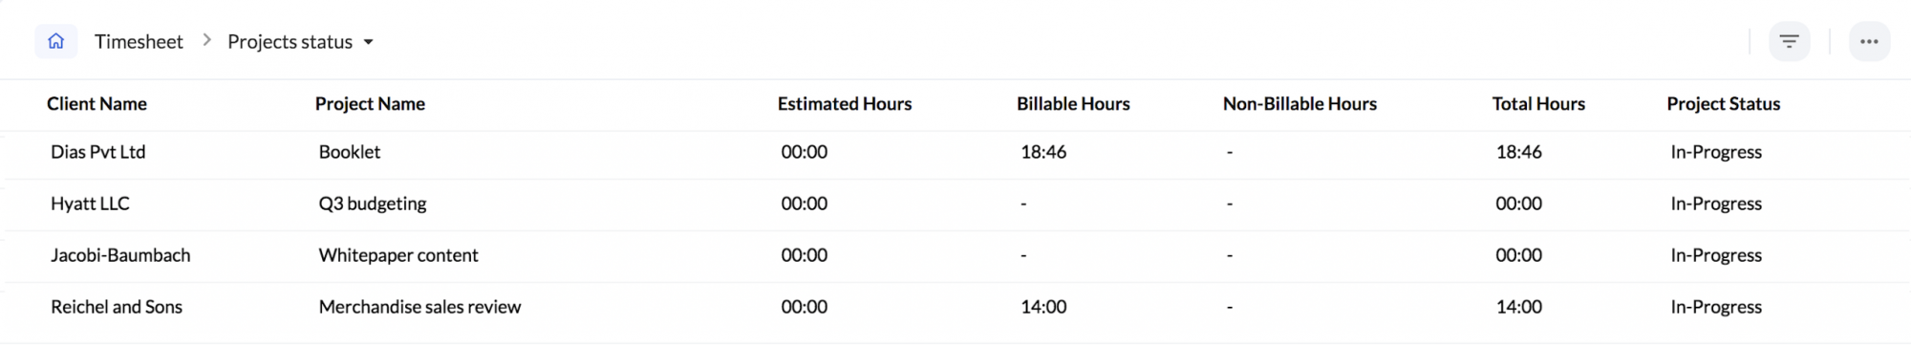Screen dimensions: 1911x345
Task: Open the Projects status view selector
Action: pos(300,42)
